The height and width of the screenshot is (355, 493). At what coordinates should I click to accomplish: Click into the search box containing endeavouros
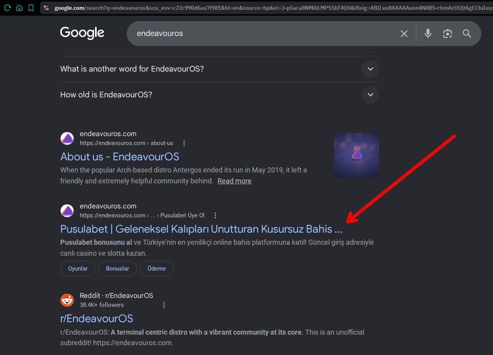pyautogui.click(x=262, y=34)
